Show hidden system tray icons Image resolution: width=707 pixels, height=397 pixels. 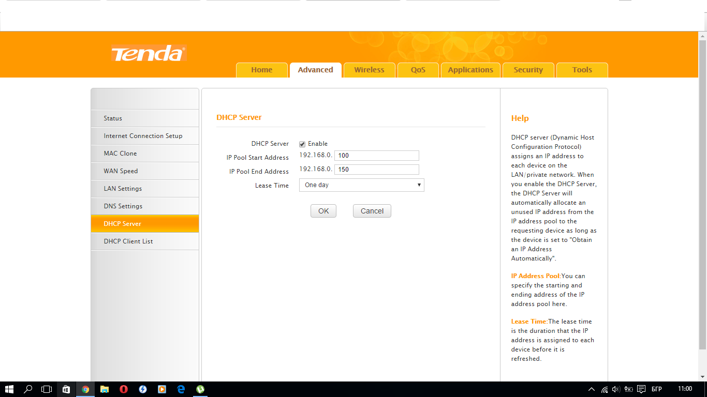point(592,389)
